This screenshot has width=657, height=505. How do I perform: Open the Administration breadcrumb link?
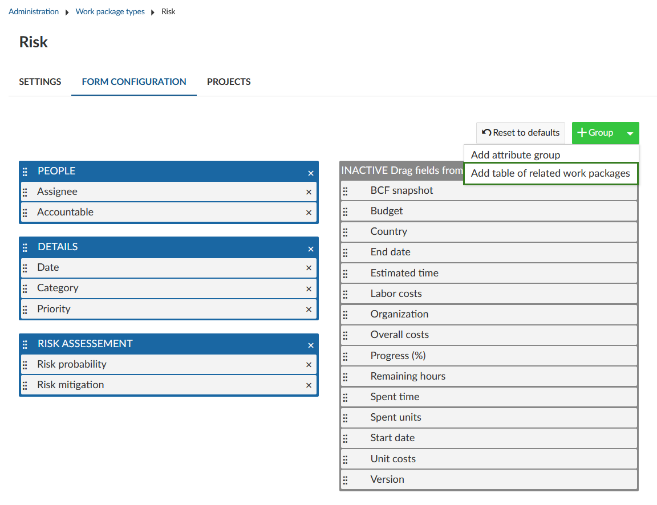[34, 11]
